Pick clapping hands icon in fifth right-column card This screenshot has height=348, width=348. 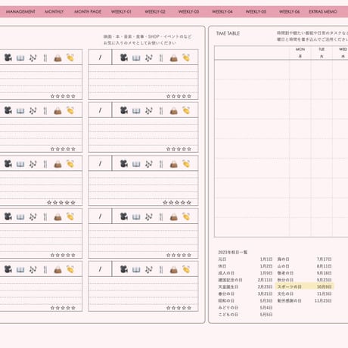pos(186,269)
